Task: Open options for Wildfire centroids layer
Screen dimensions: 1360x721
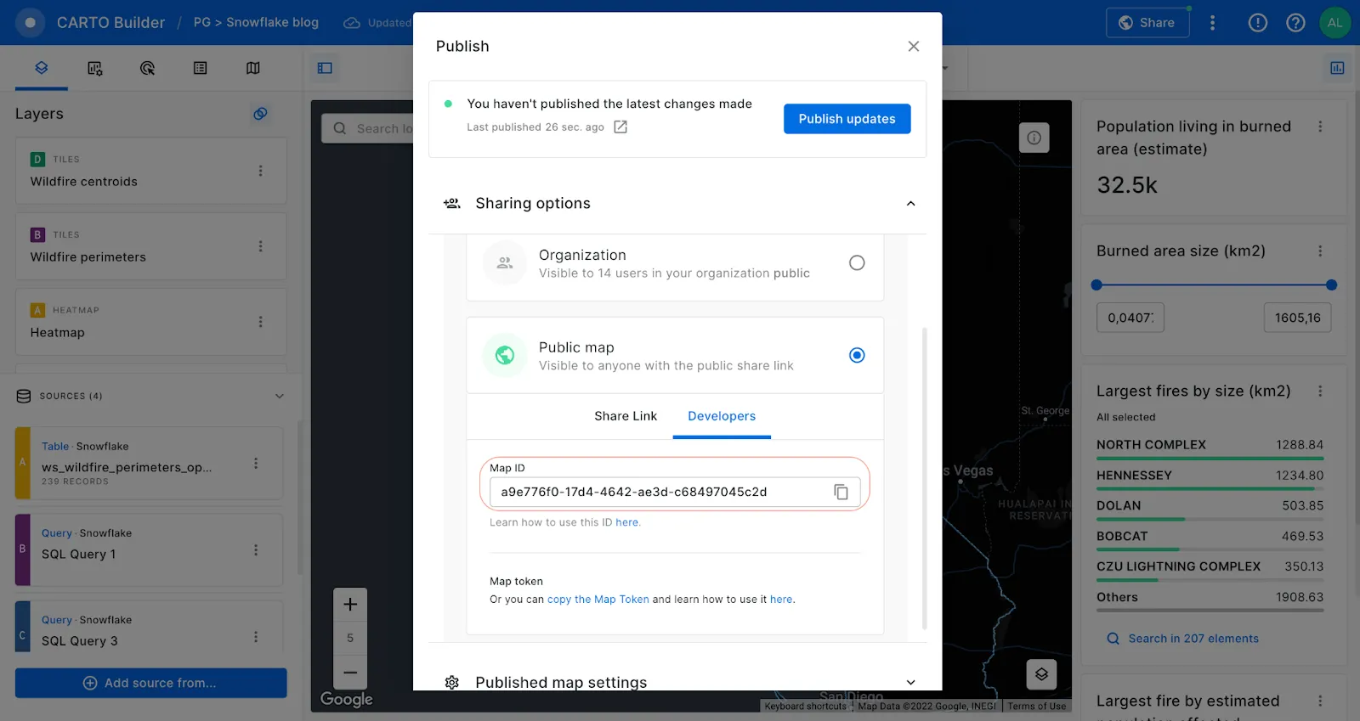Action: (x=260, y=171)
